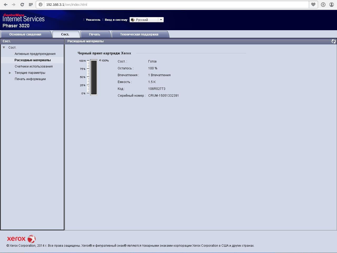337x253 pixels.
Task: Bookmark page with heart icon
Action: click(x=313, y=4)
